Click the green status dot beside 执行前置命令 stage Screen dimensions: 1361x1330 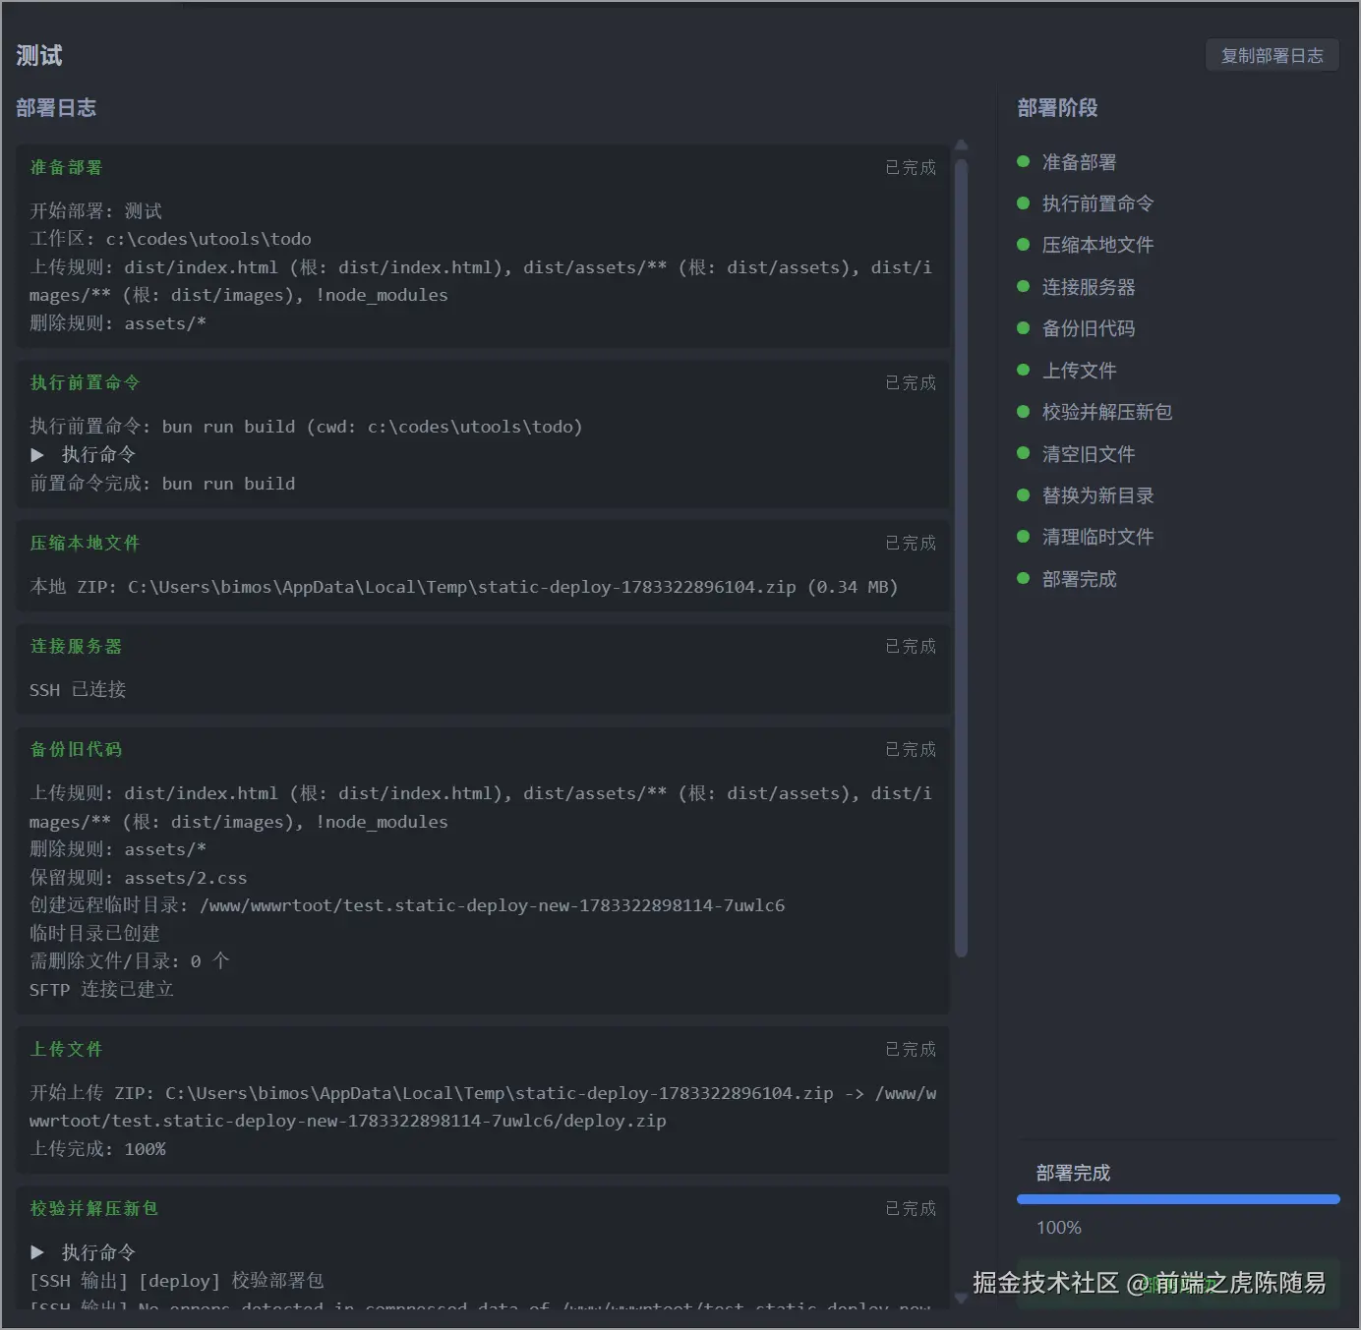pos(1023,203)
